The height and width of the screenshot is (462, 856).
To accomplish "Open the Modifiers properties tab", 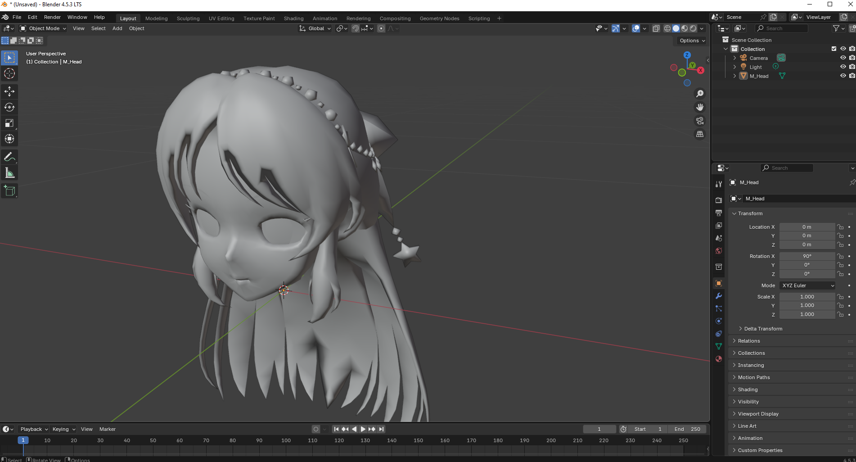I will pyautogui.click(x=719, y=296).
